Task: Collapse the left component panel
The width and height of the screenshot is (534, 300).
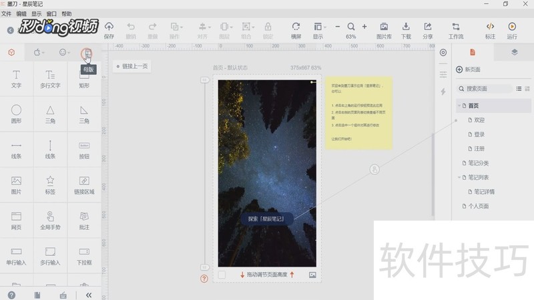Action: (88, 295)
